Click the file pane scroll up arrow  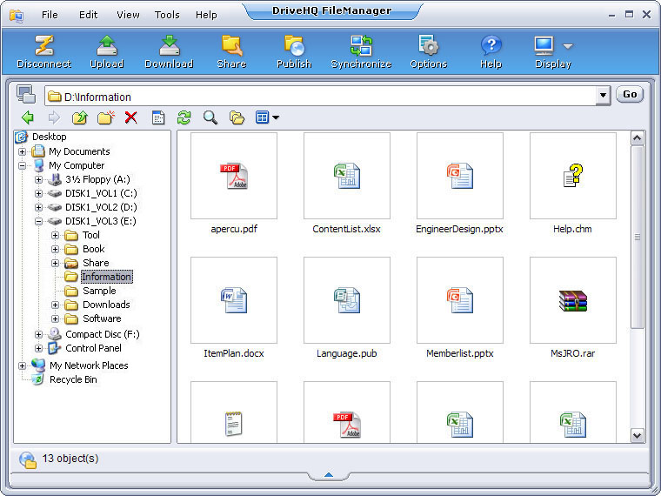coord(637,137)
